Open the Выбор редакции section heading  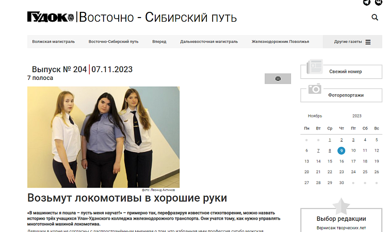(x=342, y=219)
